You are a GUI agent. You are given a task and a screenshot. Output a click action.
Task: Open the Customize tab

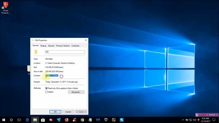[x=75, y=46]
